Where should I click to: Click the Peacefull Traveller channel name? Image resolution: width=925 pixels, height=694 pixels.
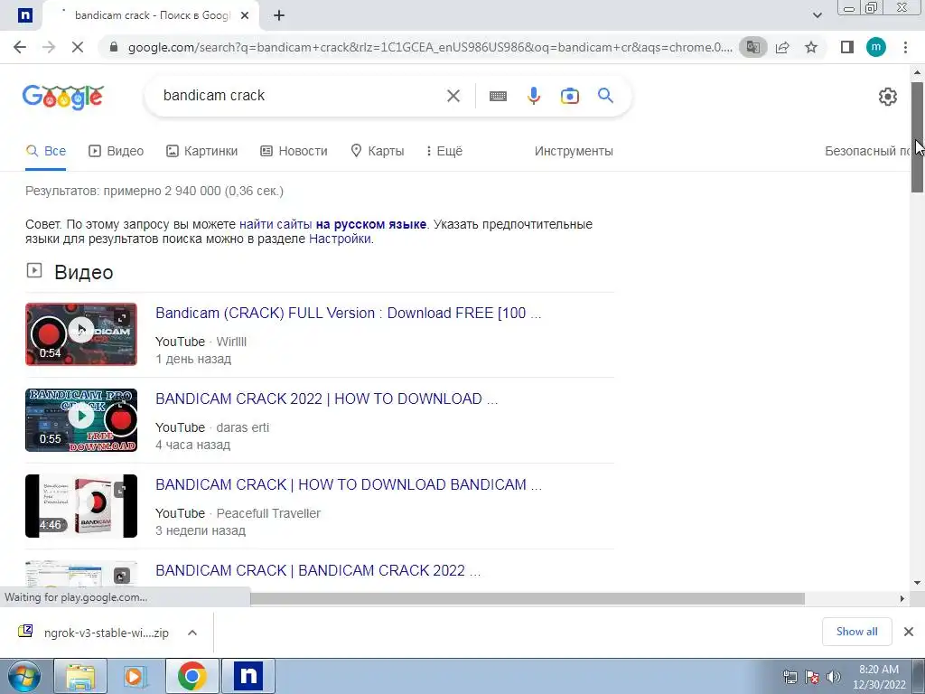coord(268,513)
